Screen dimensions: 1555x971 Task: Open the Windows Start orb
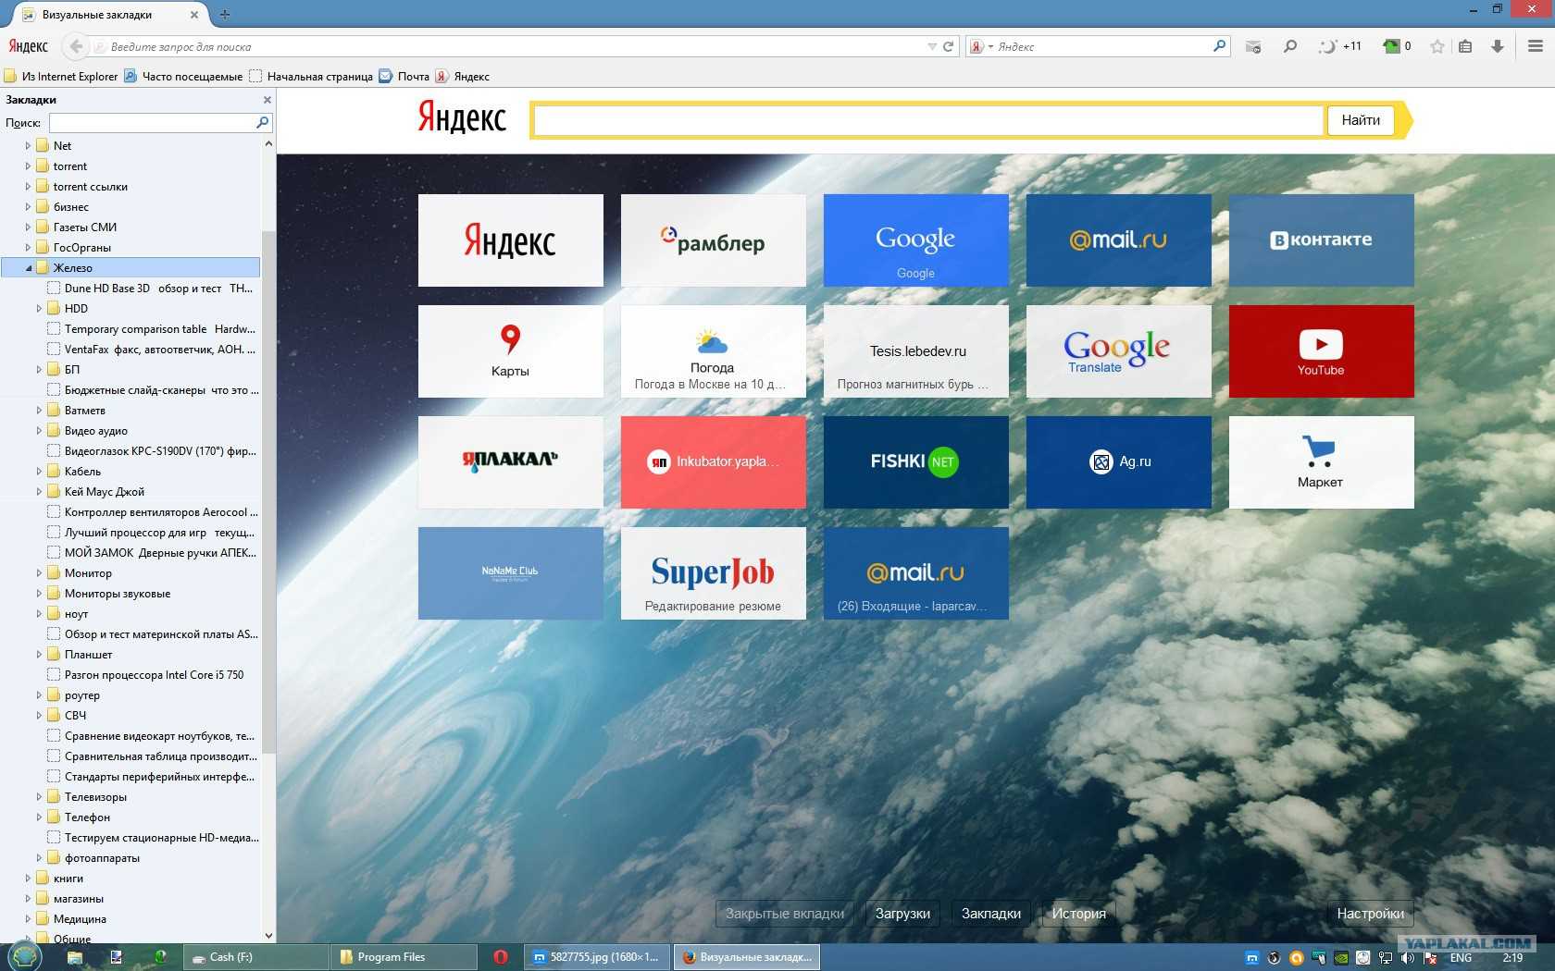point(24,956)
